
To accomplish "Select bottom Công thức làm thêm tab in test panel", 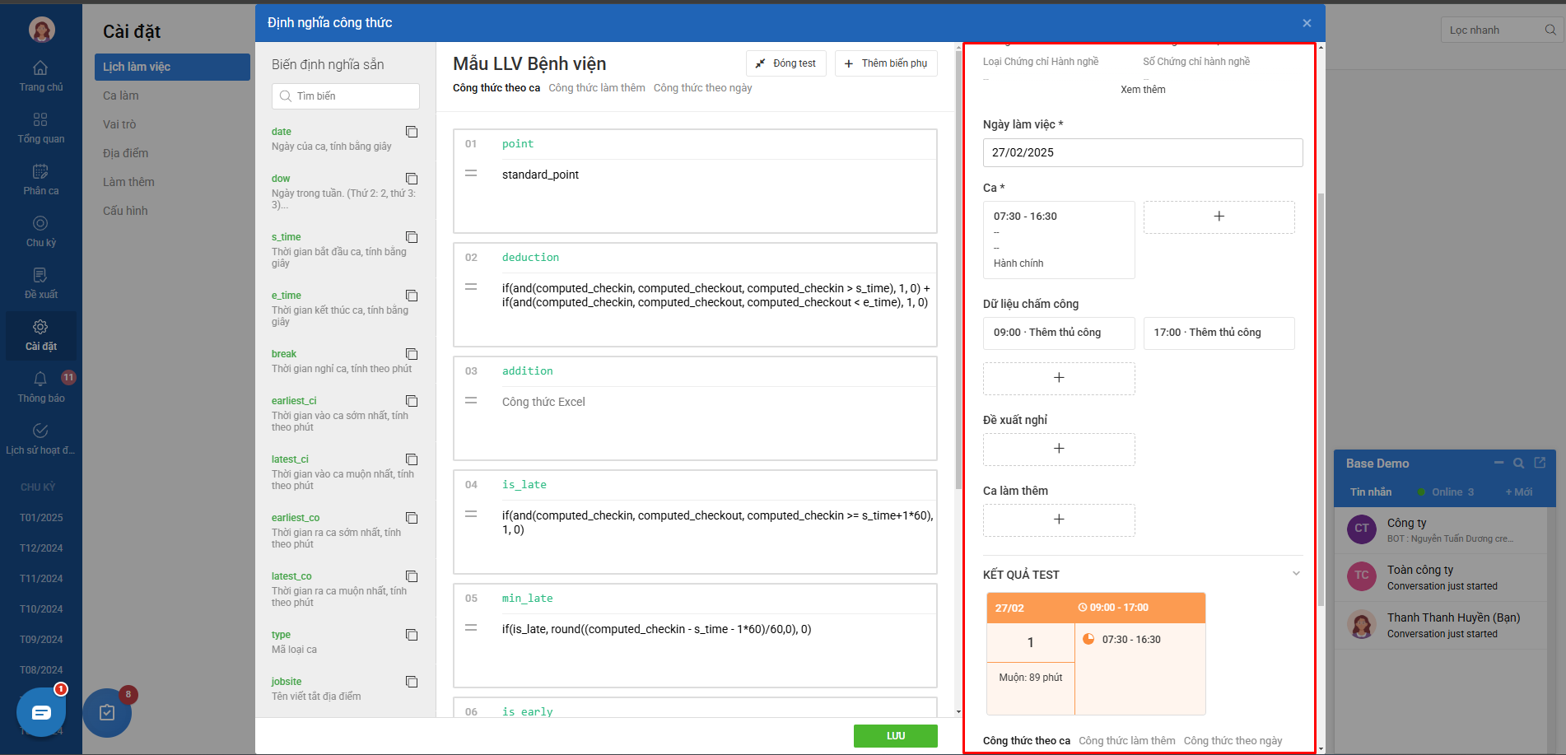I will pos(1127,741).
